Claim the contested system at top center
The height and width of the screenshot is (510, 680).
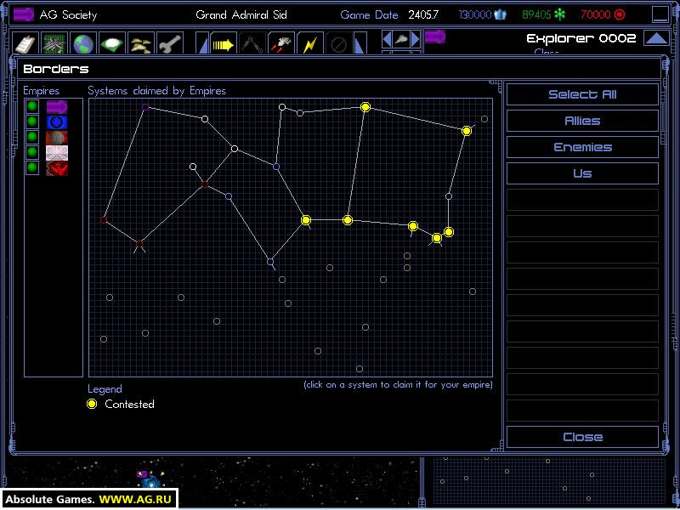(365, 107)
